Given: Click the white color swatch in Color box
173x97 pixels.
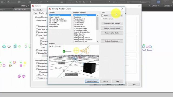Looking at the screenshot, I should click(x=102, y=16).
